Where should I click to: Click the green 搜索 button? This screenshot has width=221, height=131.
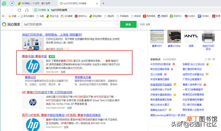tap(128, 24)
